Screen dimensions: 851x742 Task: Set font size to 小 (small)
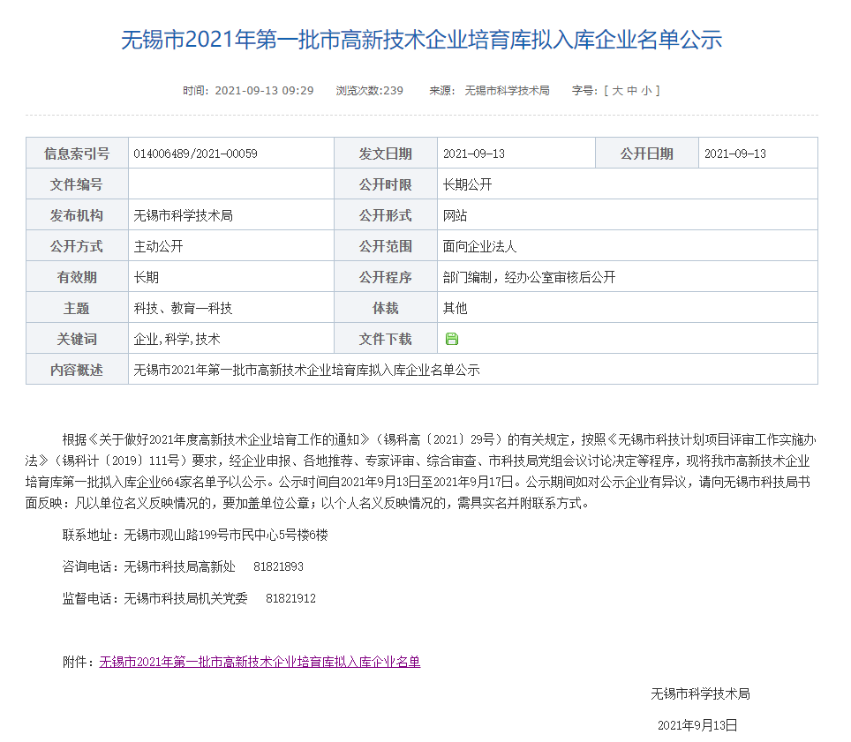[x=646, y=90]
